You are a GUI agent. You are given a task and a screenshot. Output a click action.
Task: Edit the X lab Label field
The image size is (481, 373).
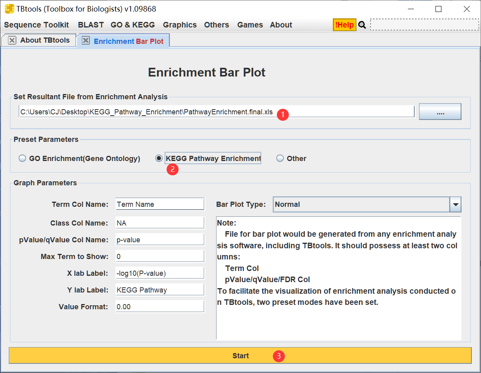point(160,273)
